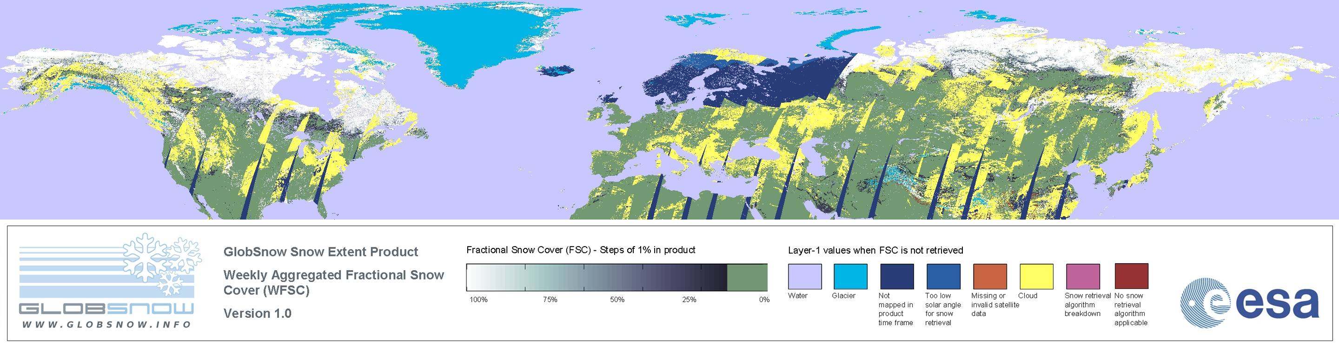Click the 75% scale label
The width and height of the screenshot is (1339, 347).
click(x=550, y=300)
